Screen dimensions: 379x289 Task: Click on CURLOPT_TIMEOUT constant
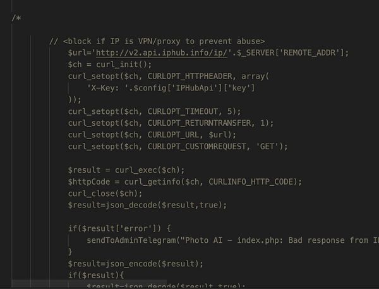183,111
